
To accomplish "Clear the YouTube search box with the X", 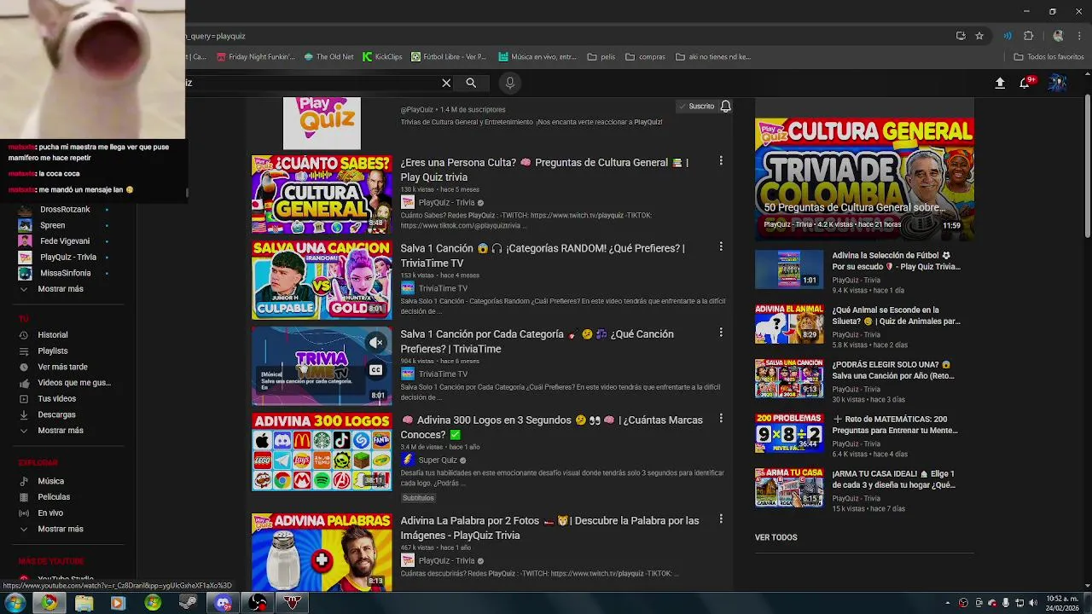I will [445, 83].
